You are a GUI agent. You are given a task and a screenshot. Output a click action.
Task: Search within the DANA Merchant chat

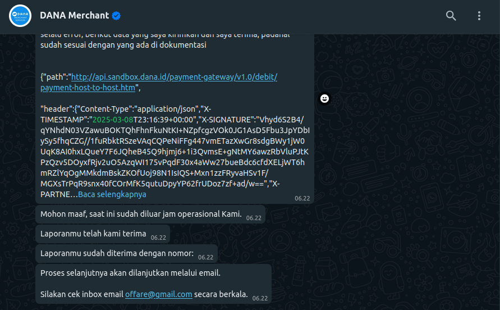pyautogui.click(x=451, y=16)
